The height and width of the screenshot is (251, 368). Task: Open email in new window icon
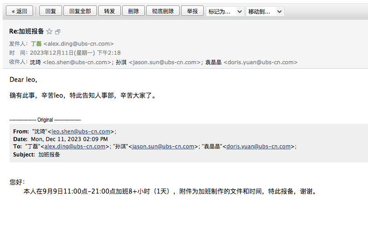point(57,32)
